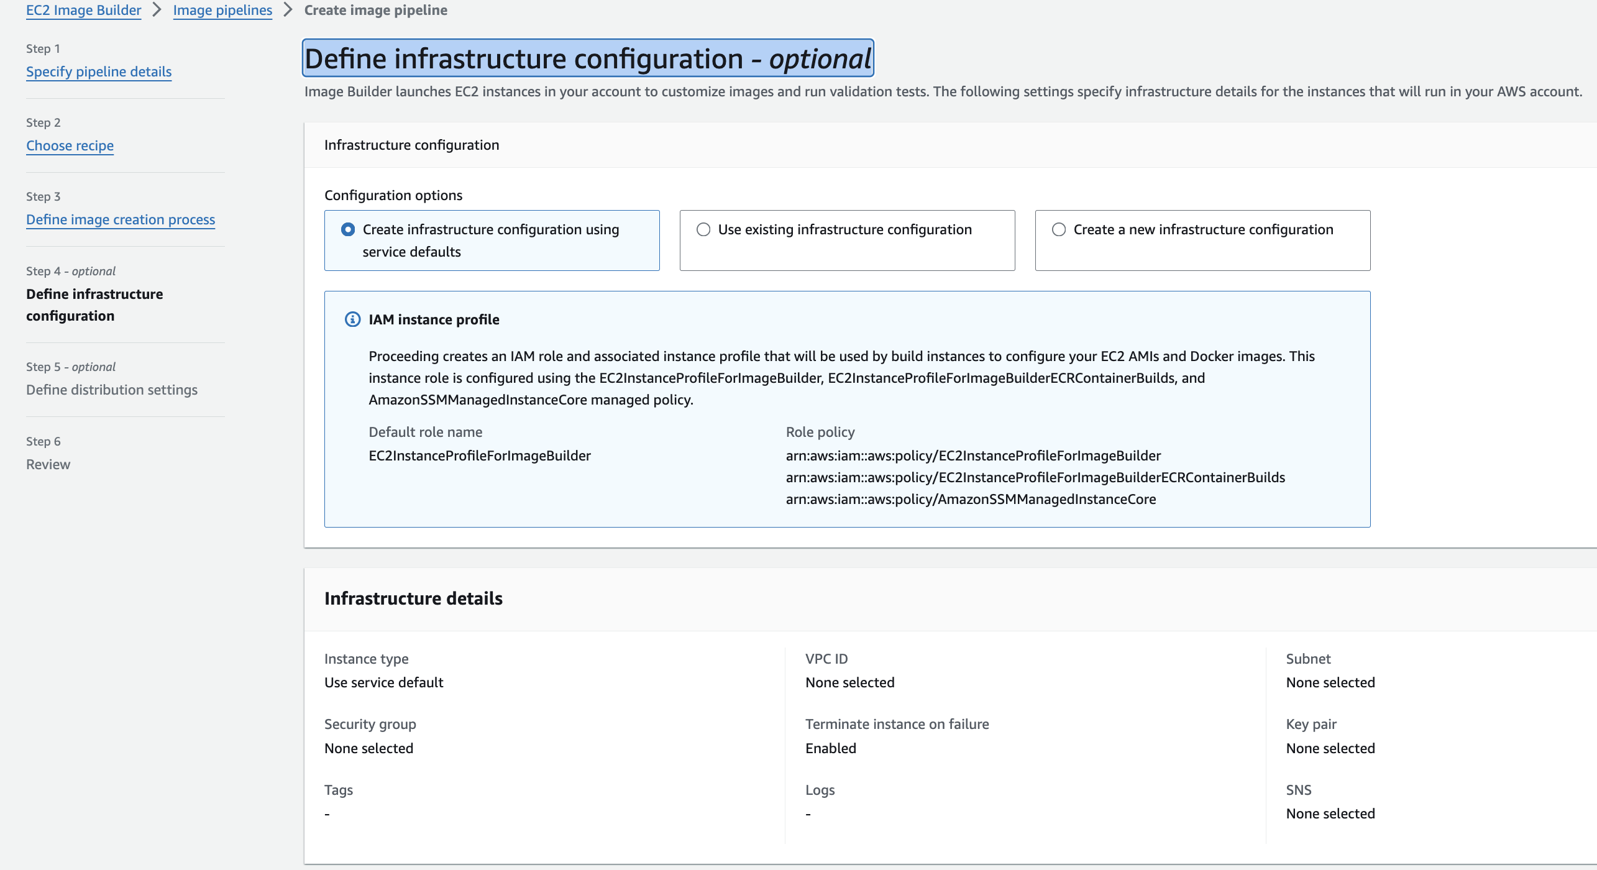
Task: Click the ECRContainerBuilds policy ARN text
Action: tap(1035, 477)
